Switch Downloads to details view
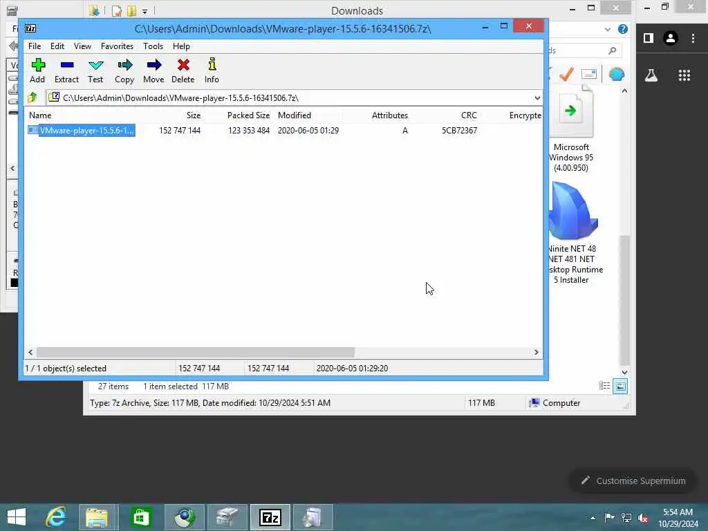Image resolution: width=708 pixels, height=531 pixels. click(x=604, y=386)
